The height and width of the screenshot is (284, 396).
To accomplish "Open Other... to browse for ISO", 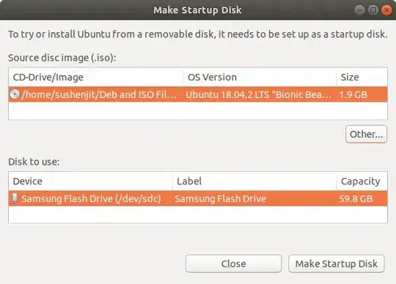I will click(366, 134).
